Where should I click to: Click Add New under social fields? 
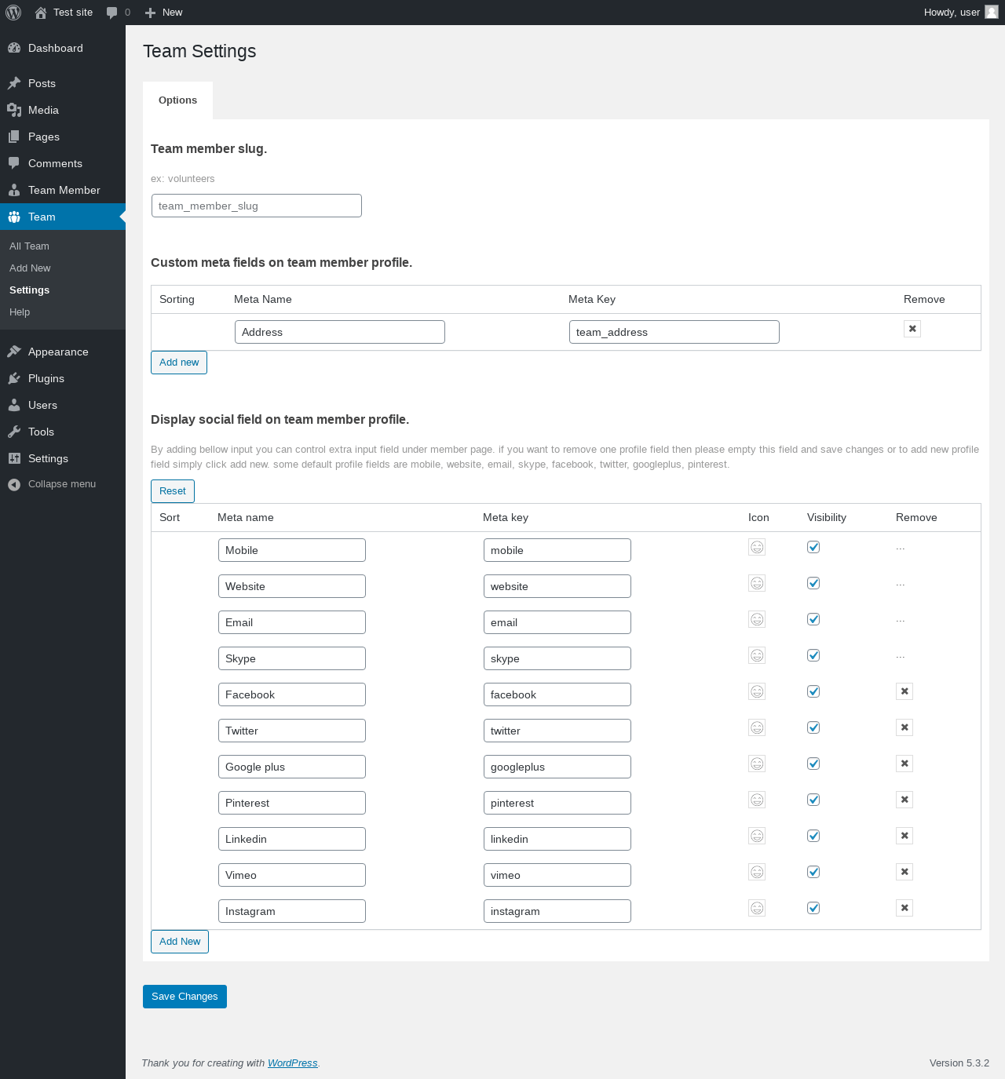180,942
